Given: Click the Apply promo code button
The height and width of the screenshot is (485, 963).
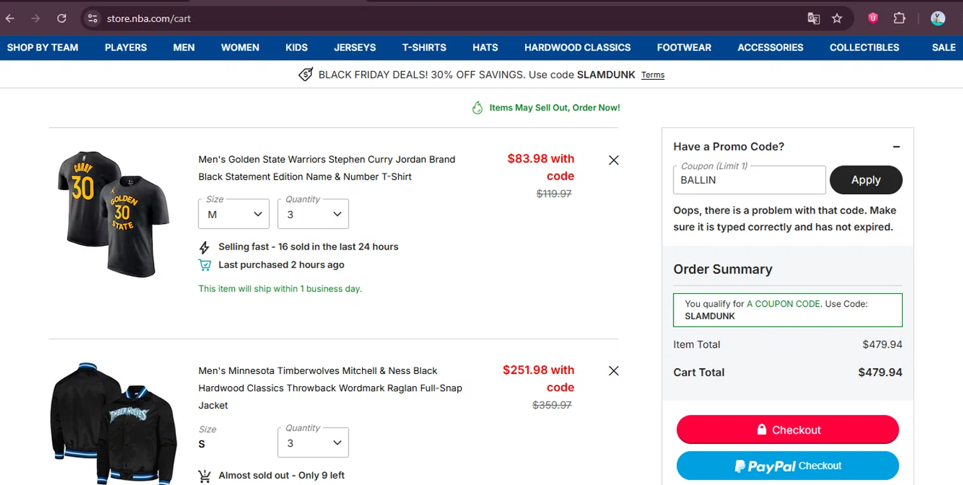Looking at the screenshot, I should click(866, 180).
